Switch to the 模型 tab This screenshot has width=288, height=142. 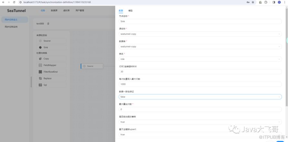(x=130, y=11)
